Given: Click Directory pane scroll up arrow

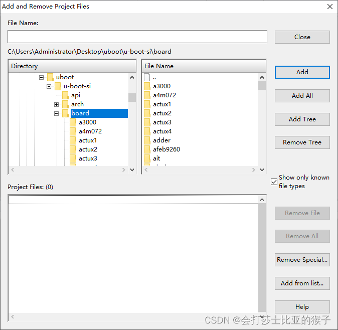Looking at the screenshot, I should point(132,77).
